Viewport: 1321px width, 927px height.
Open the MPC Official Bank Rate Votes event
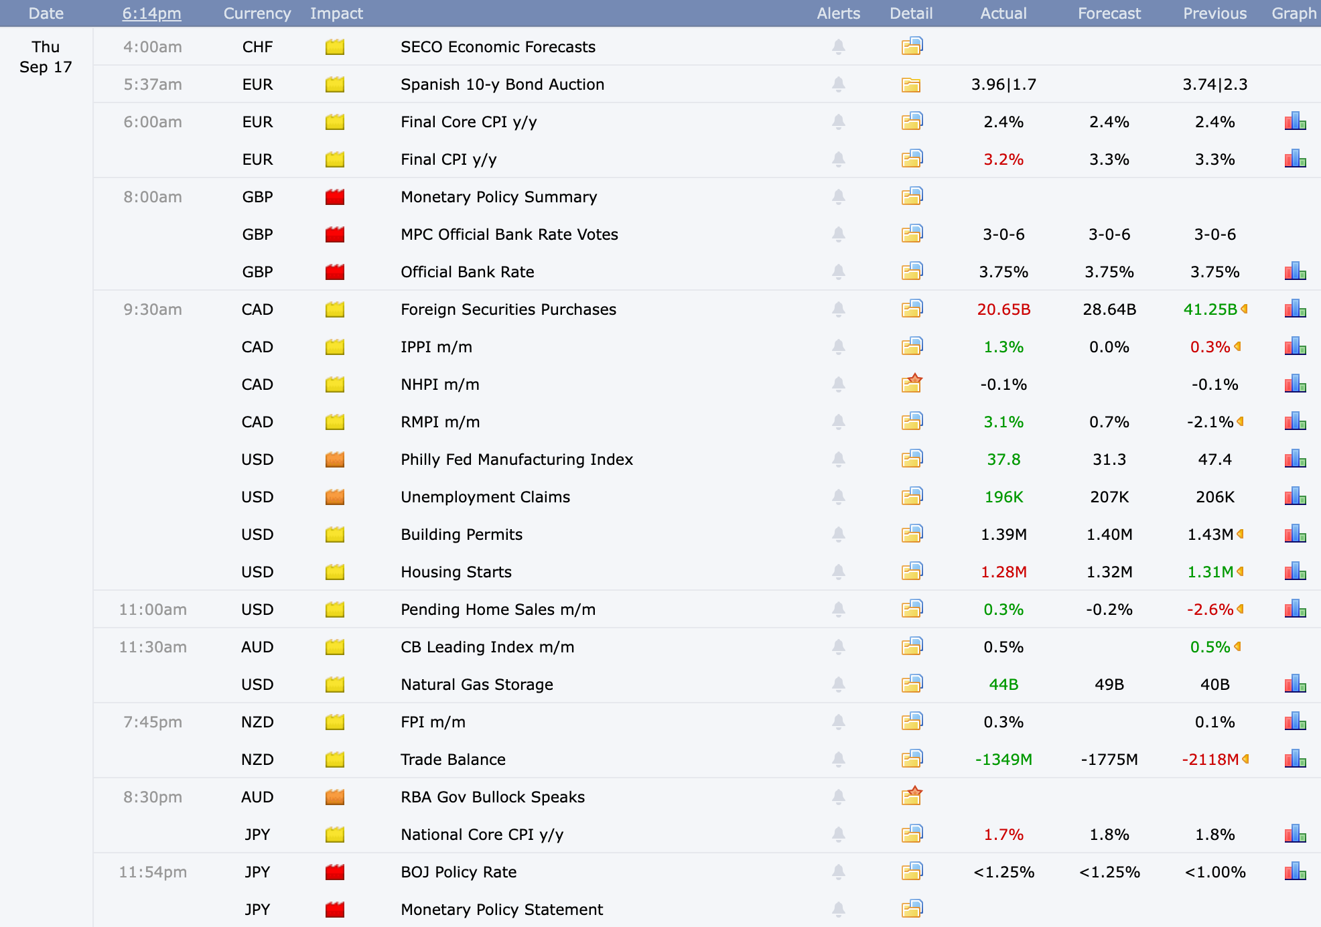click(x=510, y=234)
